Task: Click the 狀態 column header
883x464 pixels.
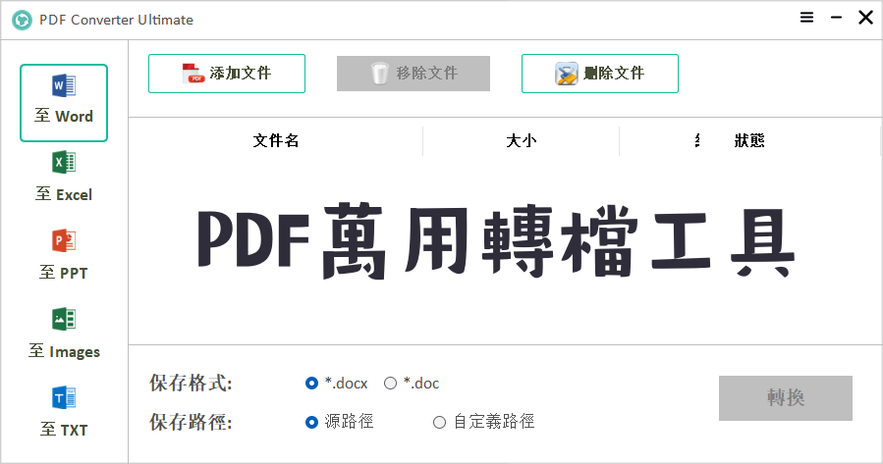Action: (x=749, y=140)
